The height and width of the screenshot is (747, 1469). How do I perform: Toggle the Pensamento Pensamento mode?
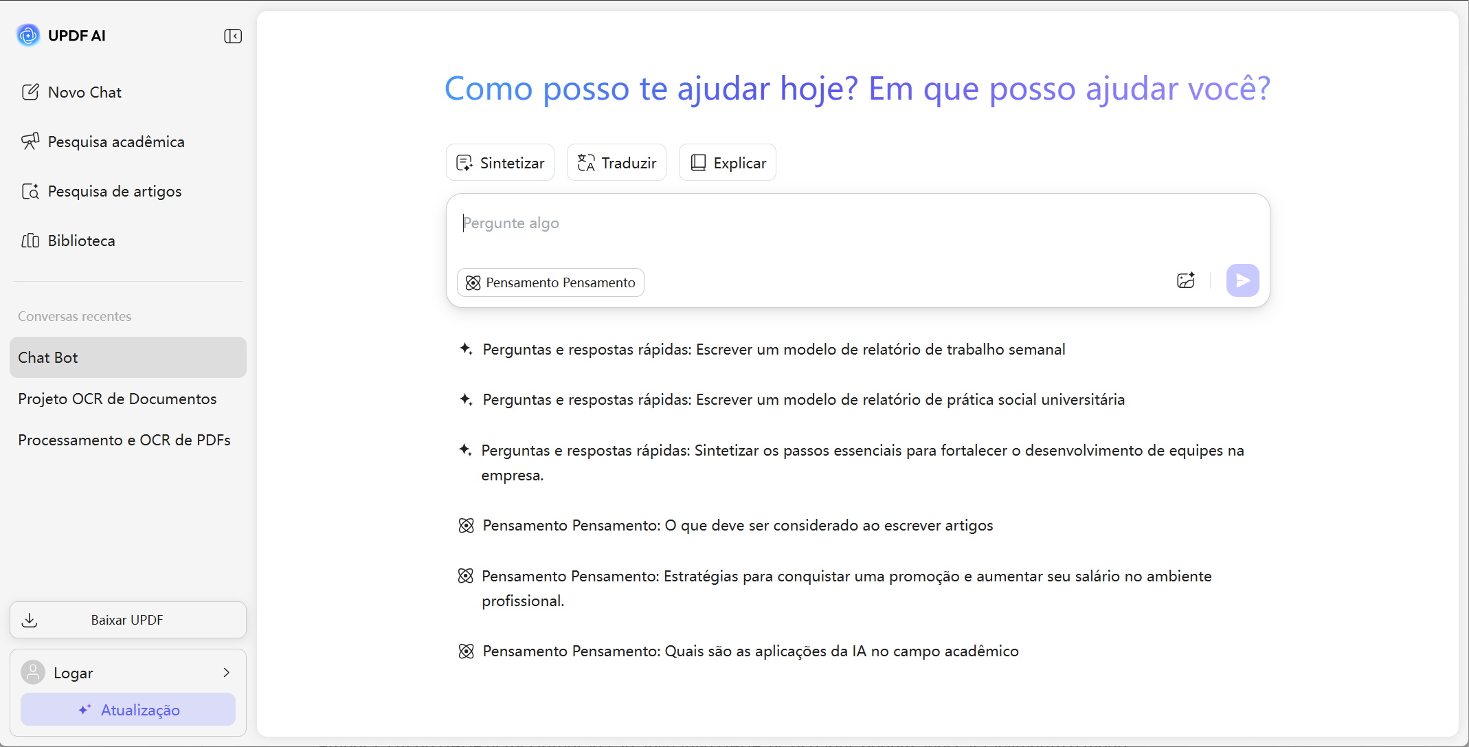[550, 282]
